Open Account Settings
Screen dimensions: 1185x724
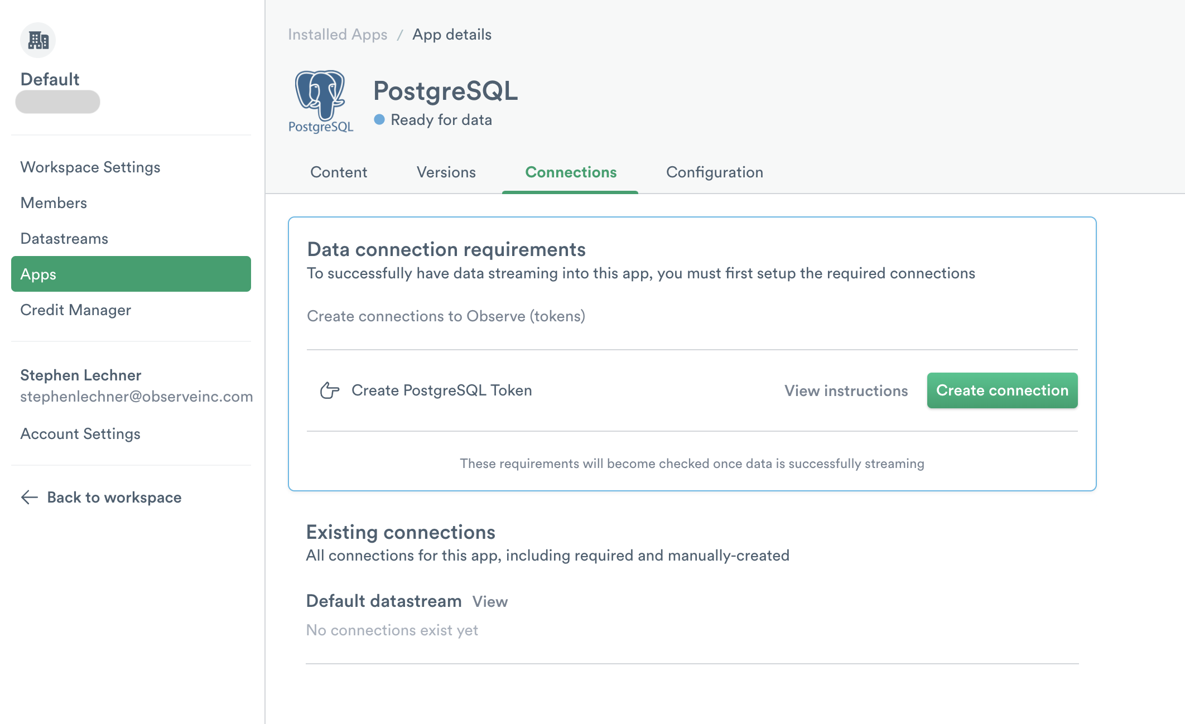[80, 433]
